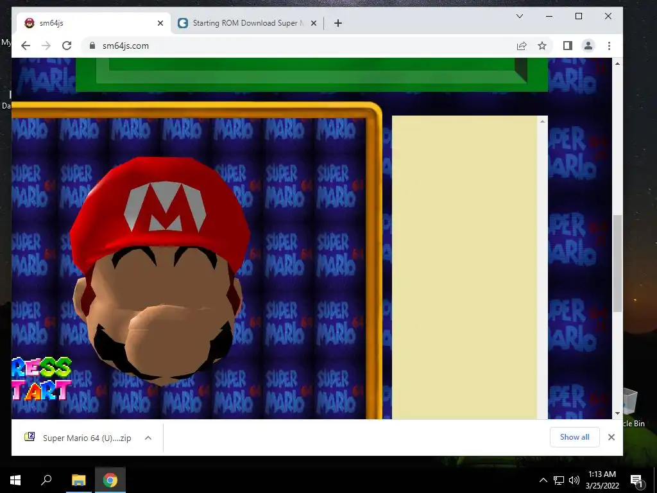The height and width of the screenshot is (493, 657).
Task: Reload the sm64js page
Action: click(67, 46)
